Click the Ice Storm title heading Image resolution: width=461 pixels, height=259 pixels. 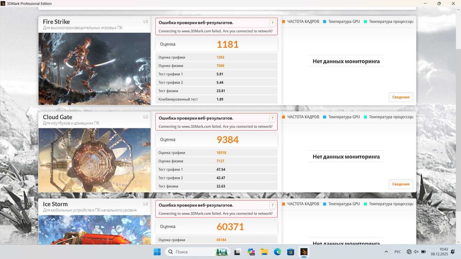55,204
